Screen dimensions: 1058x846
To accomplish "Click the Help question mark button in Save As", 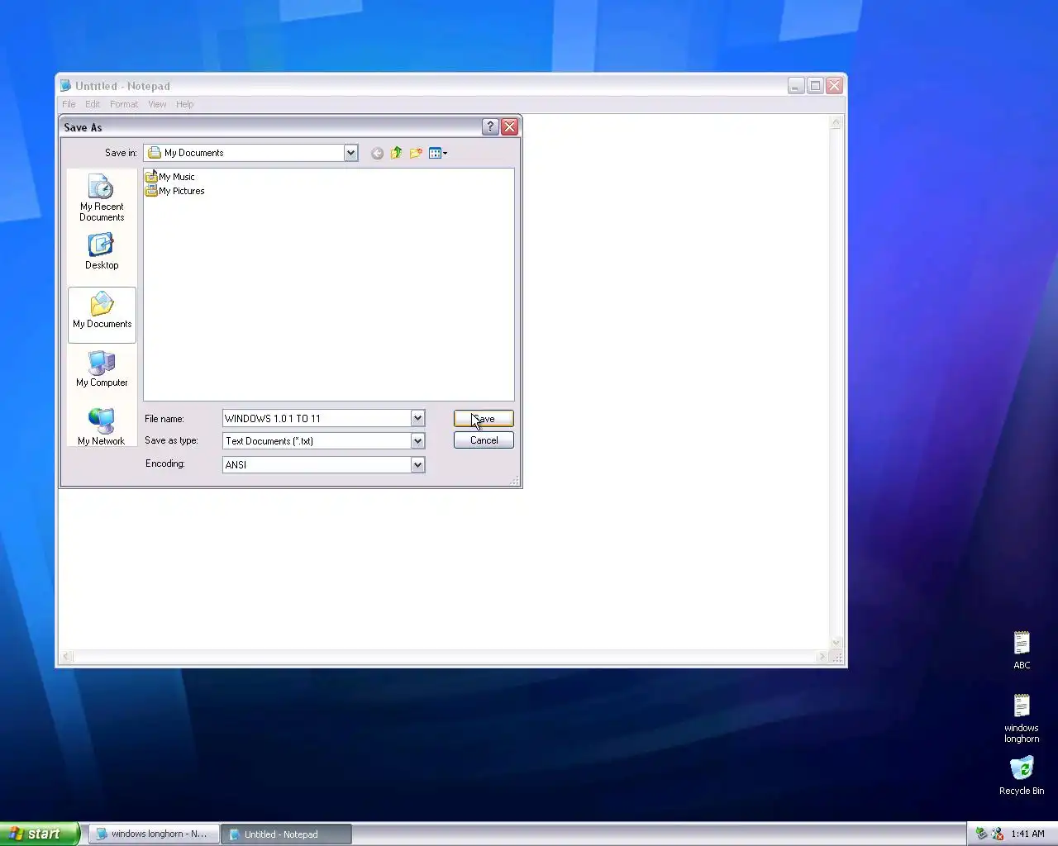I will tap(490, 126).
